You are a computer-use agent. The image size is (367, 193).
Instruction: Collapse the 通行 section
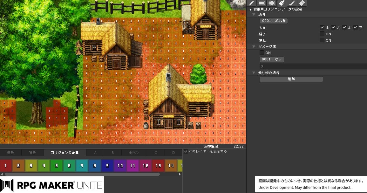[254, 14]
